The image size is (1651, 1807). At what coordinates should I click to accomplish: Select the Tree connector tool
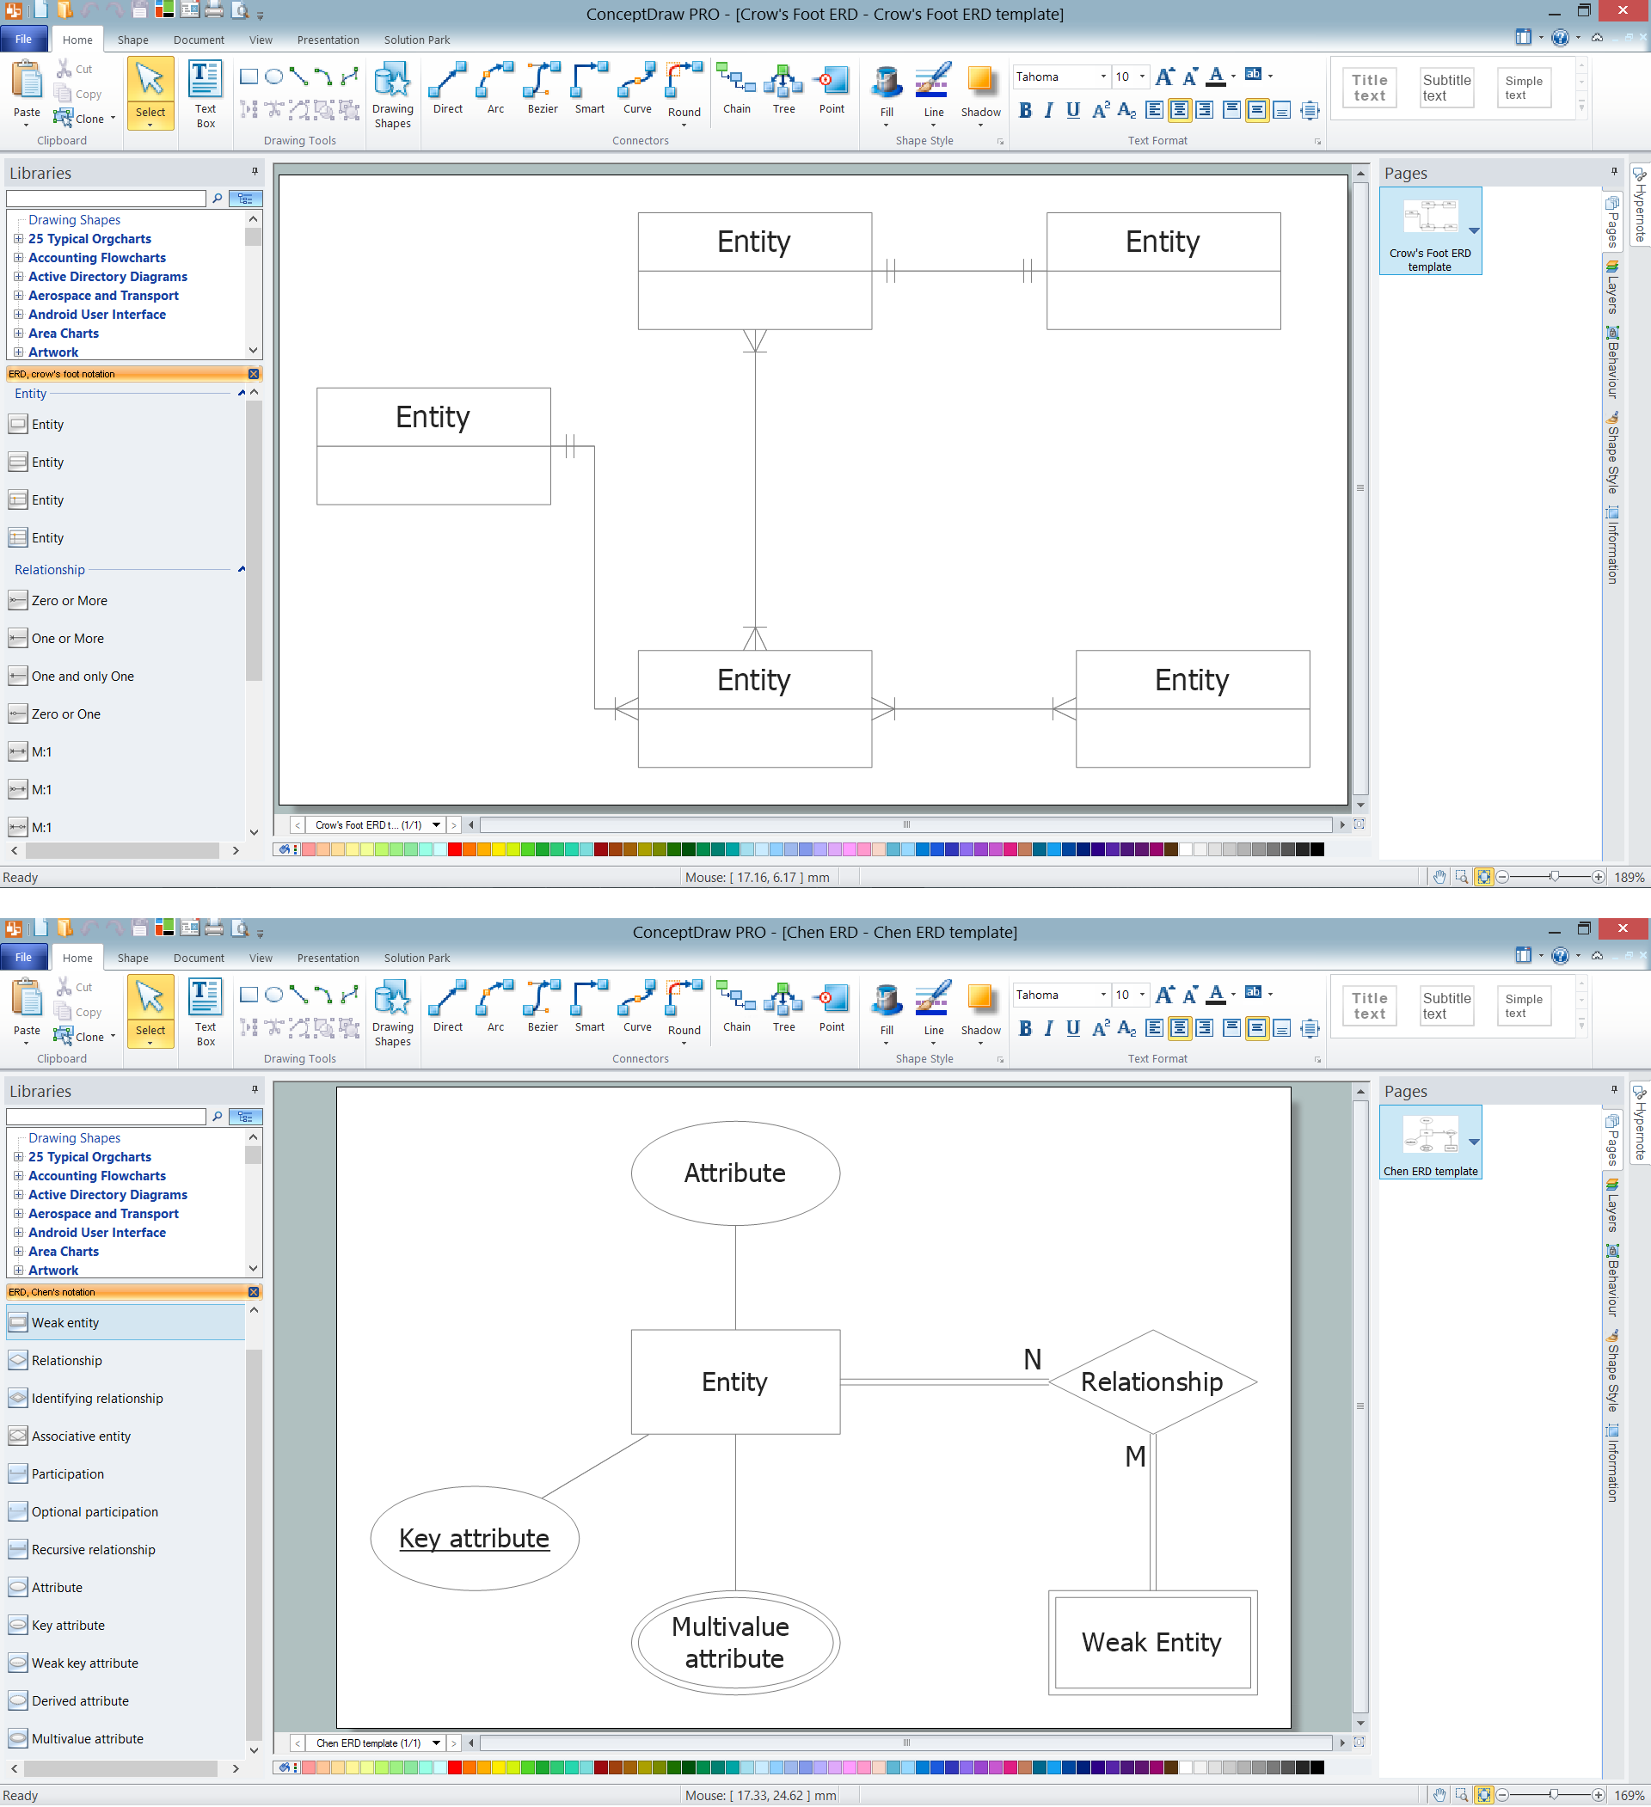pyautogui.click(x=783, y=89)
